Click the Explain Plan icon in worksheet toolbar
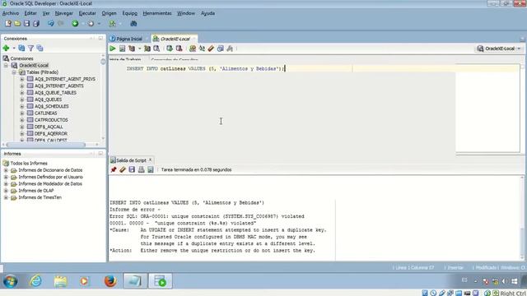Viewport: 527px width, 296px height. (132, 49)
